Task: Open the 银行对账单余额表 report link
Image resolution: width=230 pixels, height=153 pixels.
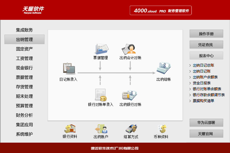Action: pyautogui.click(x=207, y=89)
